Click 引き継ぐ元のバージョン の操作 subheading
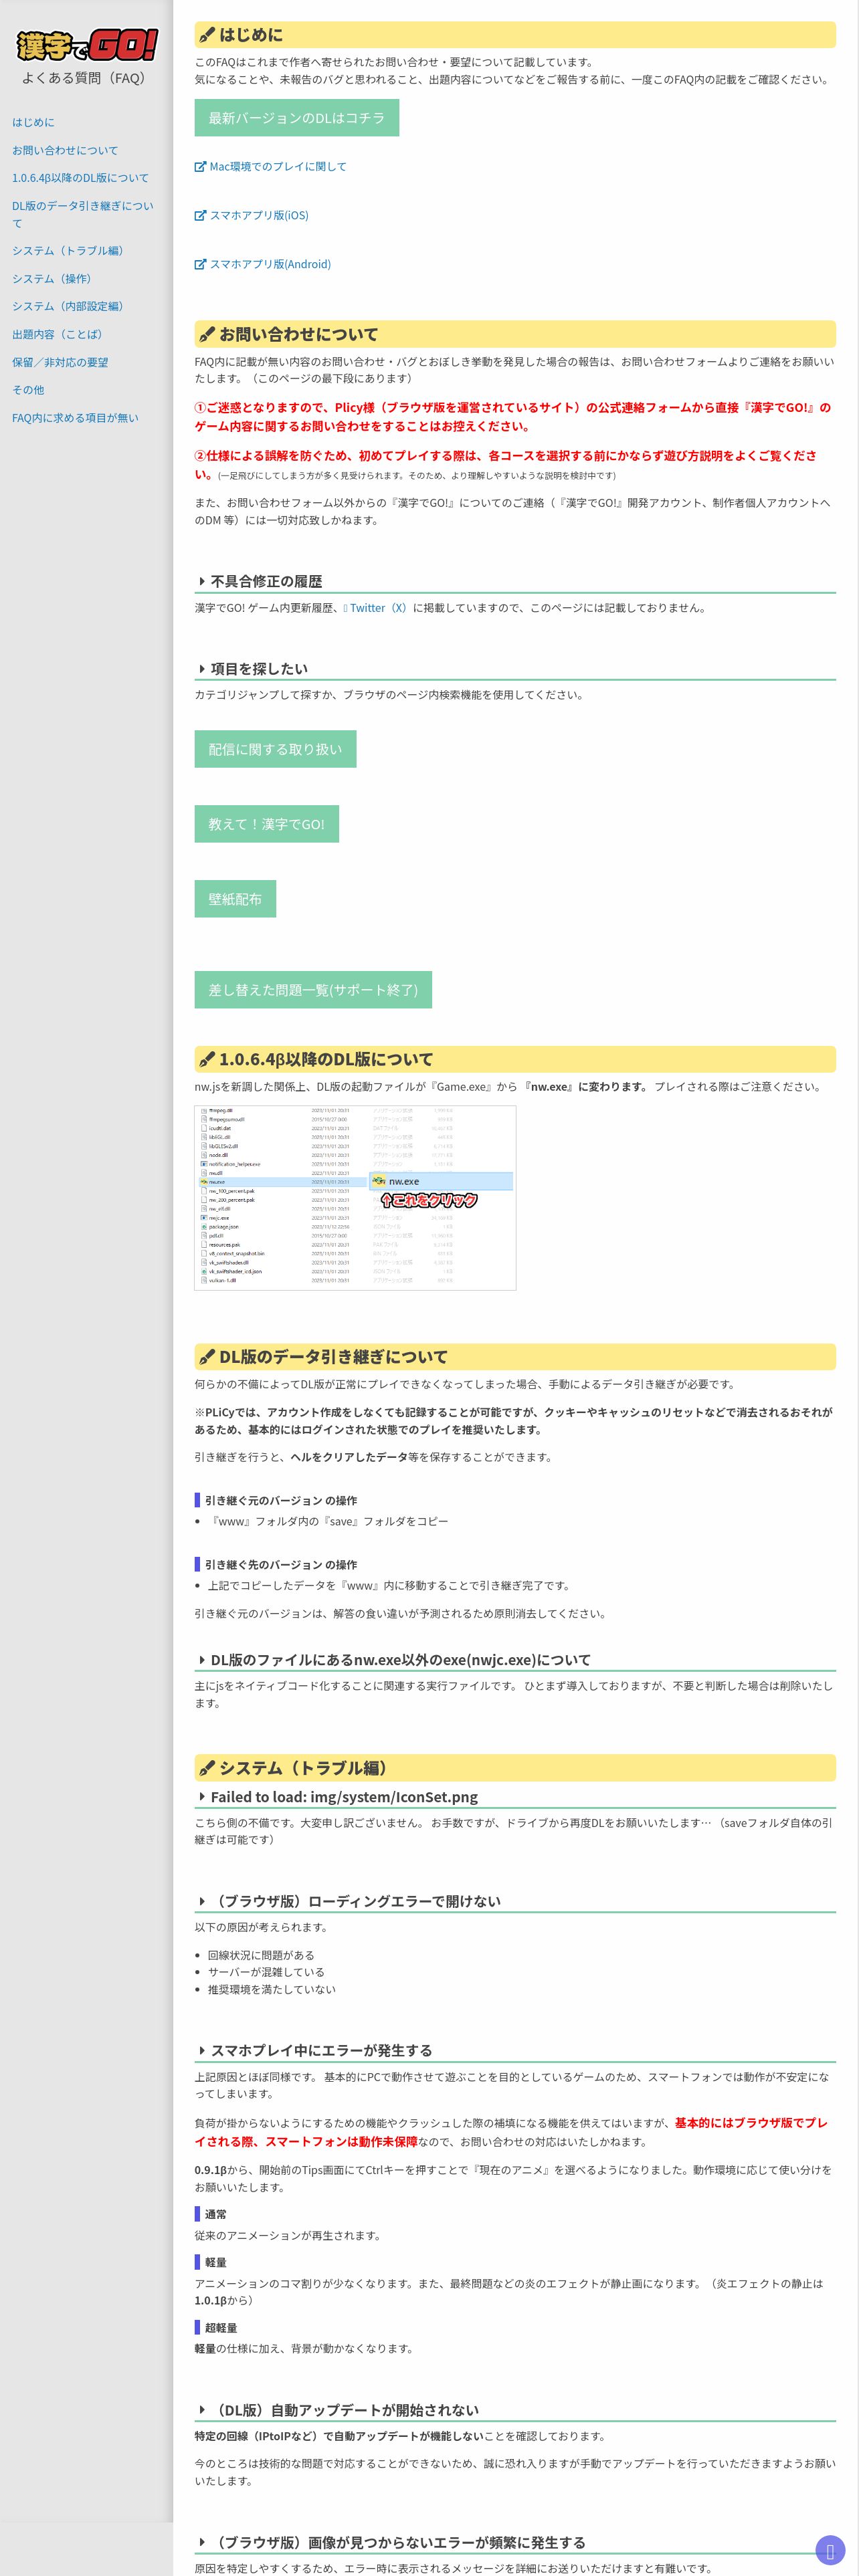The width and height of the screenshot is (859, 2576). (x=280, y=1500)
